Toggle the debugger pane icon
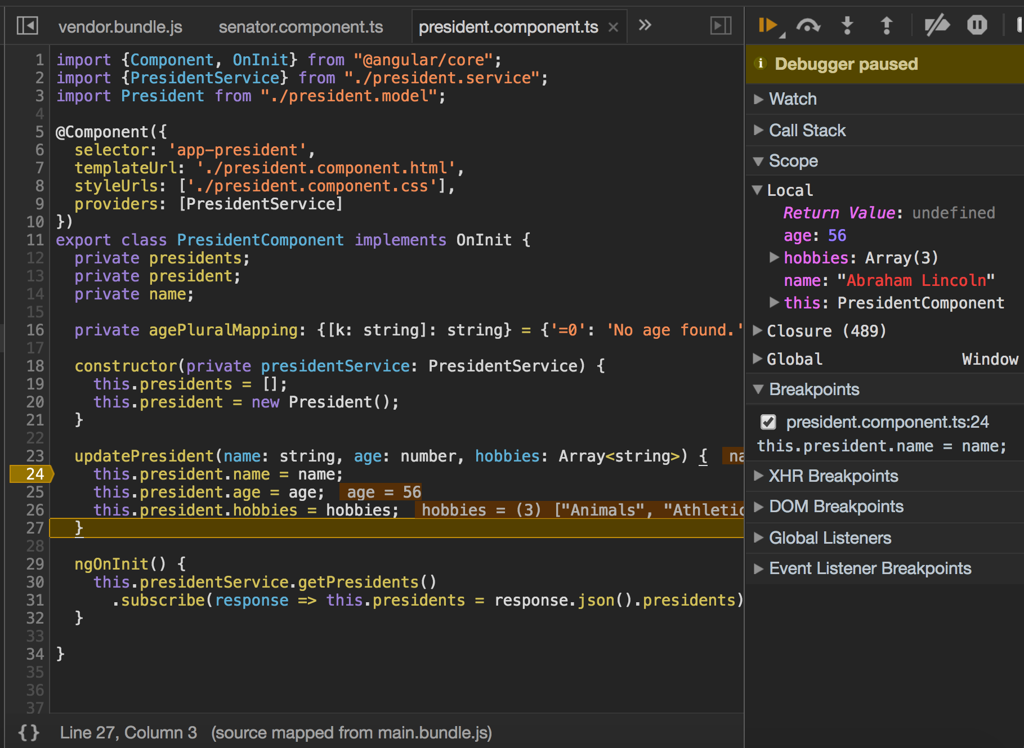This screenshot has height=748, width=1024. pos(721,25)
